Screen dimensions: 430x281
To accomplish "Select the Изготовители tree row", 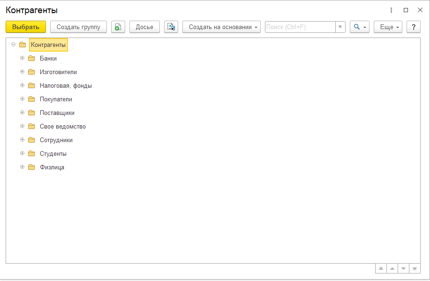I will point(58,72).
